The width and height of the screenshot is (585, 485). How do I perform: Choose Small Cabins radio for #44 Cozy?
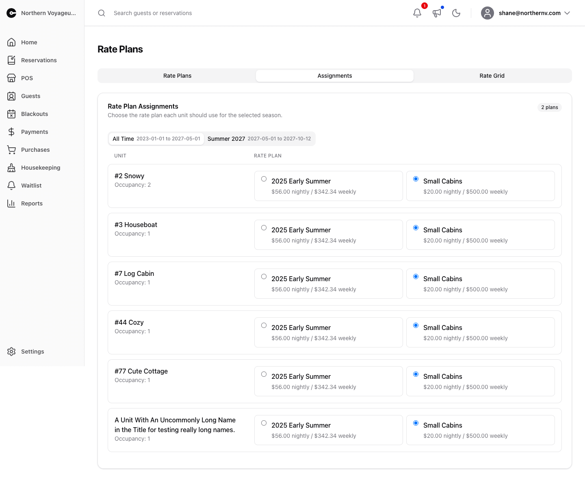416,326
